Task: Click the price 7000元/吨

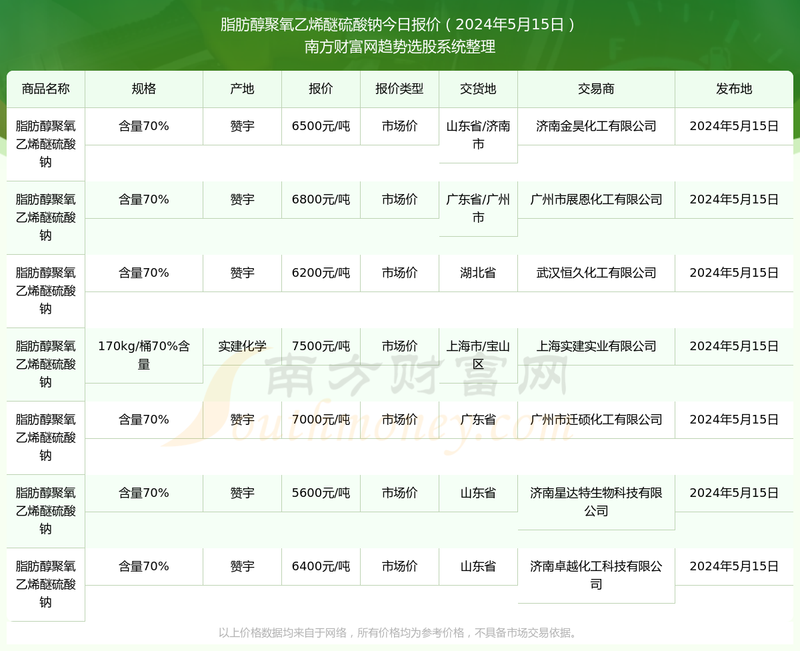Action: pyautogui.click(x=321, y=420)
